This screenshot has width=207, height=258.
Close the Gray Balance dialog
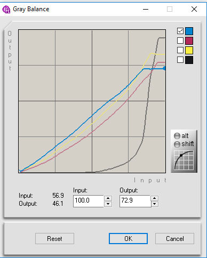194,9
